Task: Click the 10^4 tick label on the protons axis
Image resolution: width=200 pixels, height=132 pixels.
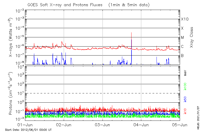Action: point(20,66)
